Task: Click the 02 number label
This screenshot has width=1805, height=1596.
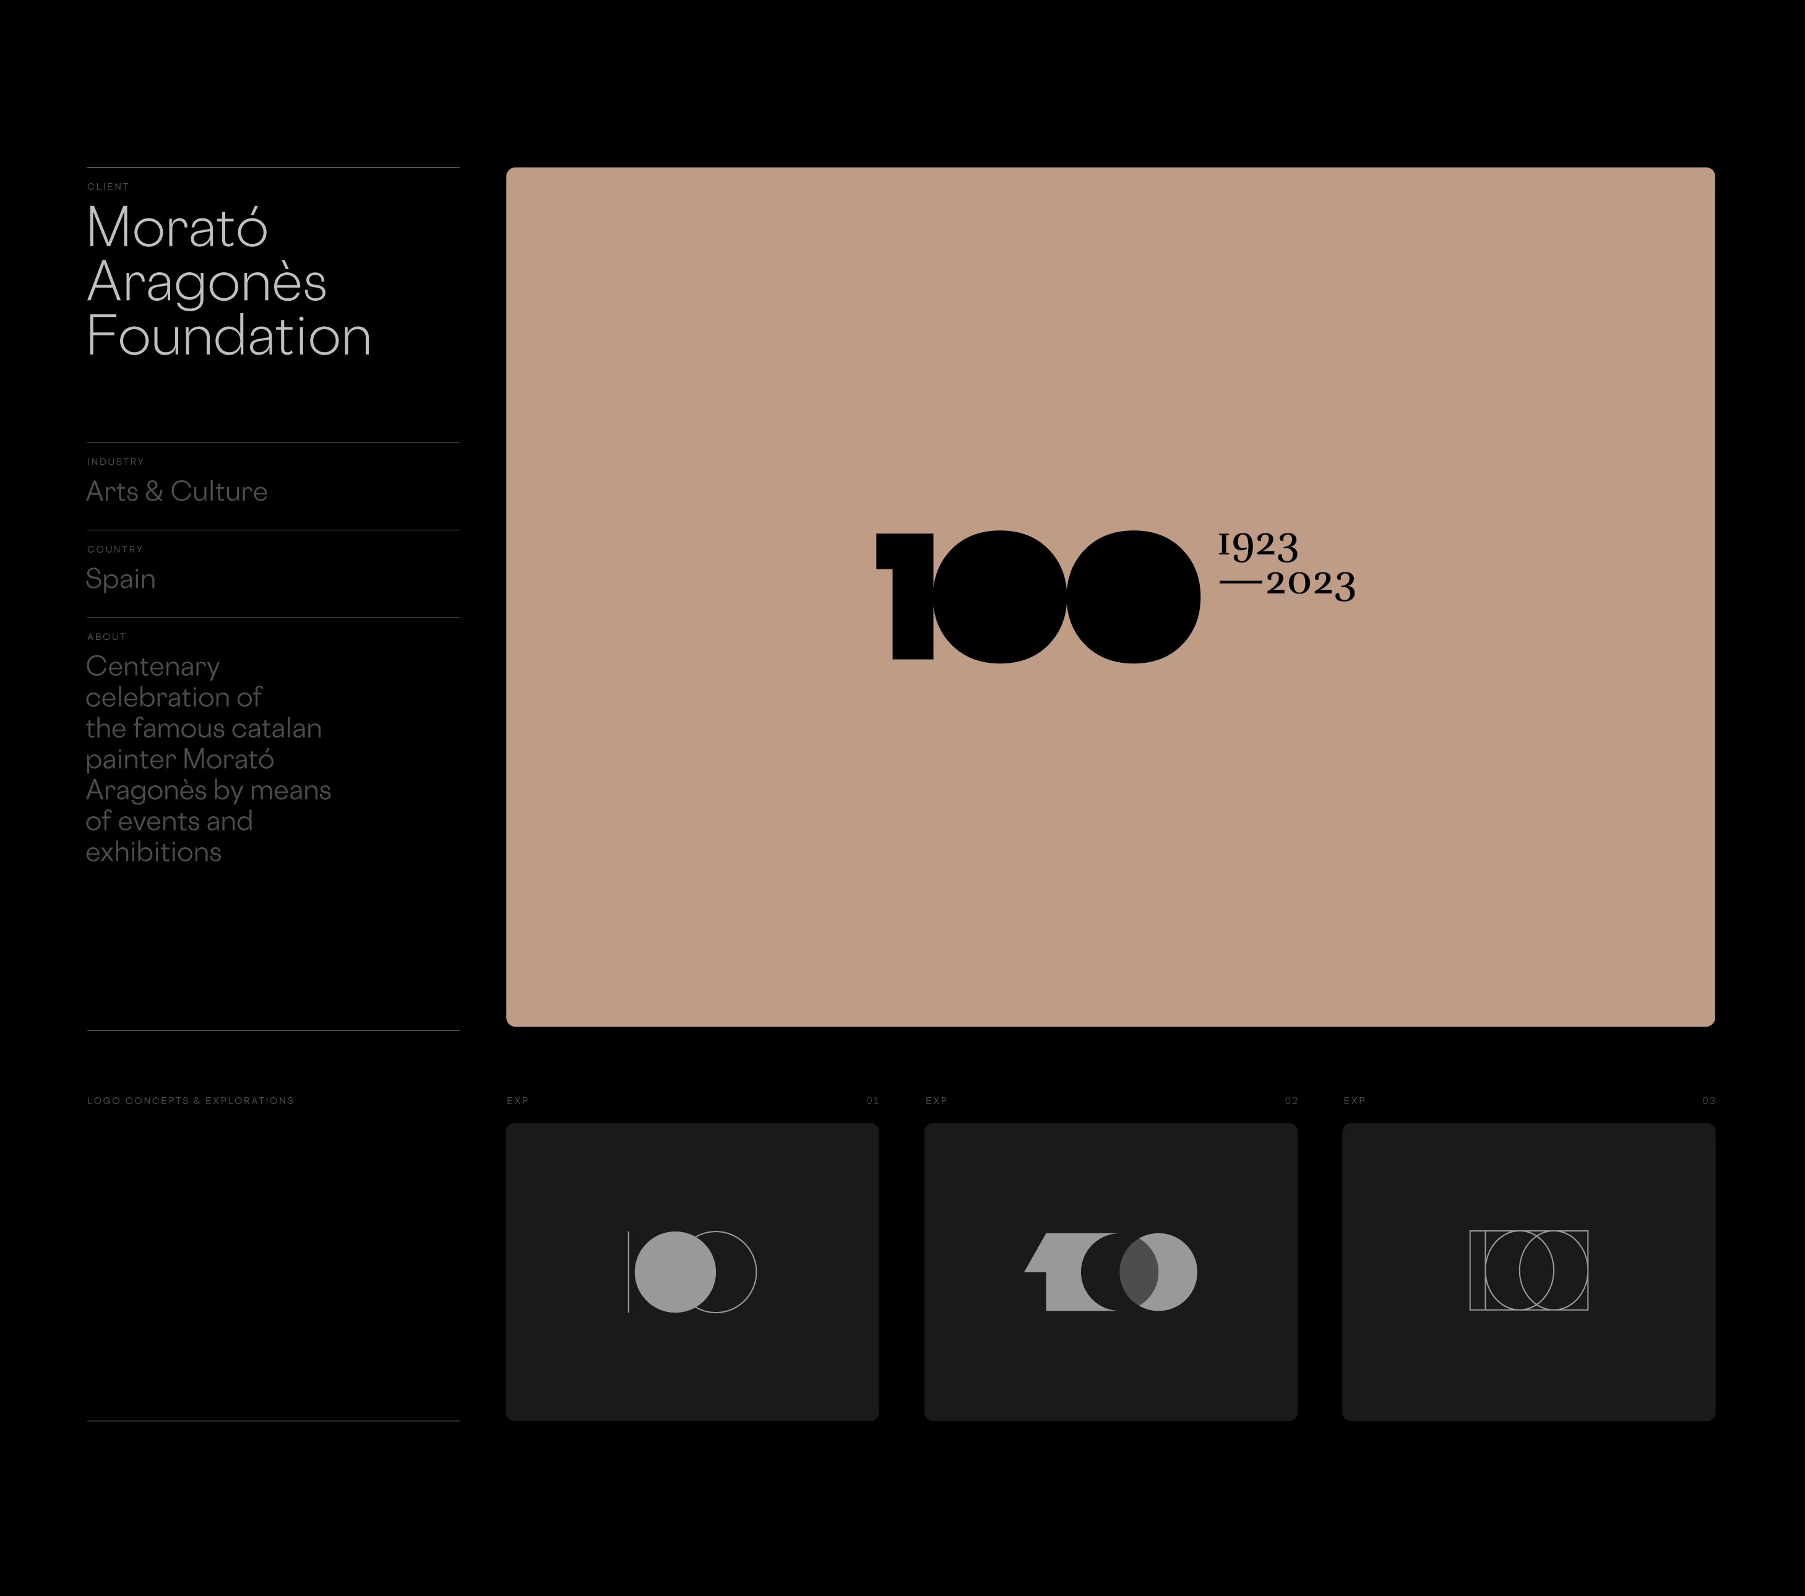Action: coord(1291,1100)
